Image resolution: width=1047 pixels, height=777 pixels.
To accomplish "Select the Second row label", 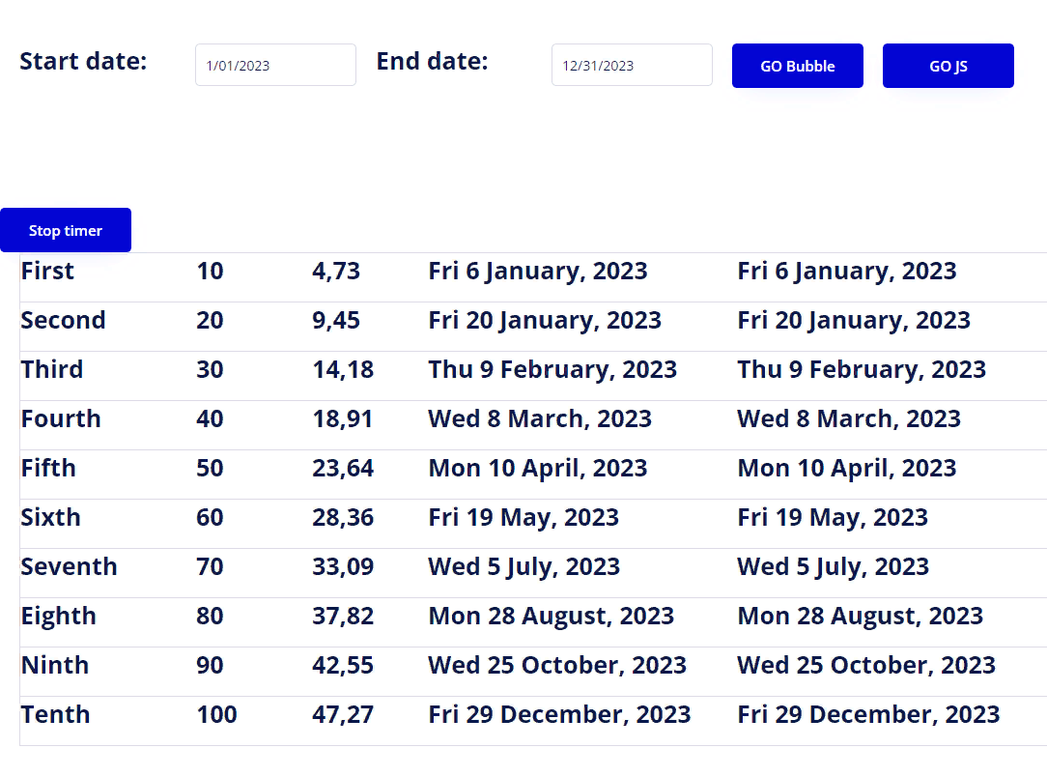I will pyautogui.click(x=63, y=321).
